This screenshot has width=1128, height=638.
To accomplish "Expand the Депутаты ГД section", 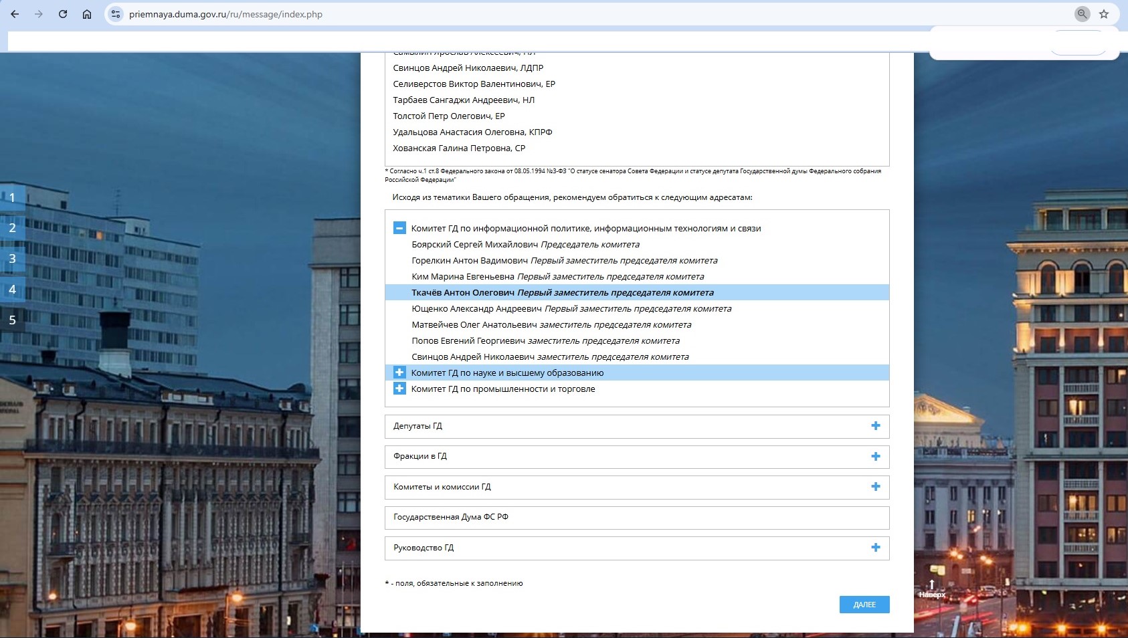I will point(875,426).
